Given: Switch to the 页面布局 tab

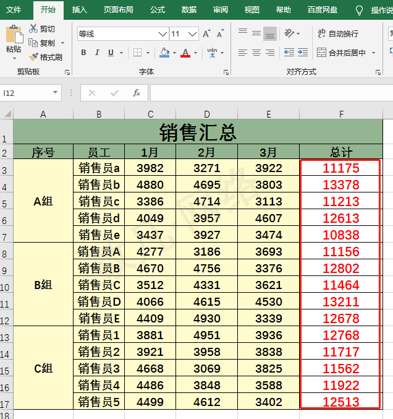Looking at the screenshot, I should pos(119,10).
